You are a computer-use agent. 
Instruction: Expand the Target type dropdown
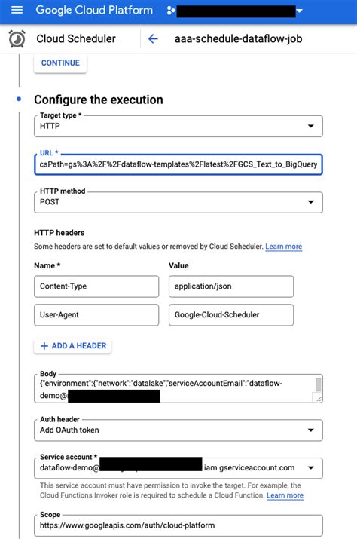(310, 126)
